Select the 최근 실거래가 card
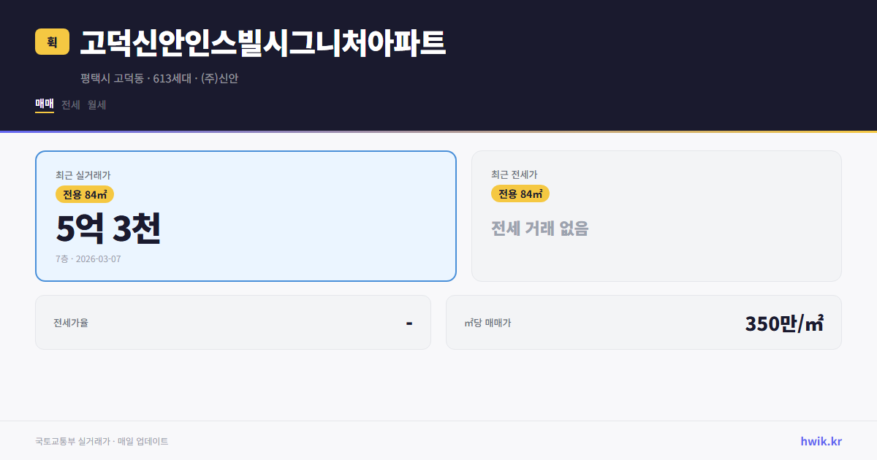Viewport: 877px width, 460px height. coord(246,215)
